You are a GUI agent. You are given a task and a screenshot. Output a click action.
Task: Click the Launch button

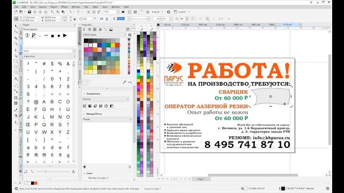[182, 12]
